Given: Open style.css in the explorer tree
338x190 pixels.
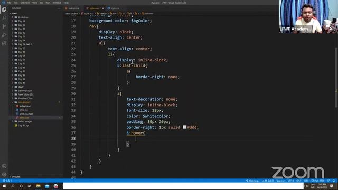Looking at the screenshot, I should (x=24, y=110).
